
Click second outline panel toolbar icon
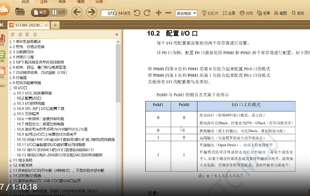pyautogui.click(x=20, y=35)
